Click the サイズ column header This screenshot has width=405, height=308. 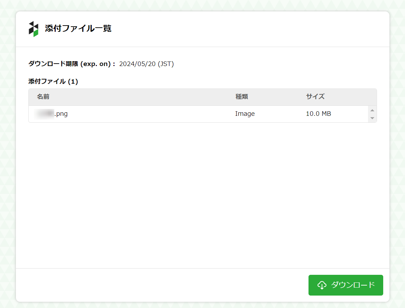315,97
